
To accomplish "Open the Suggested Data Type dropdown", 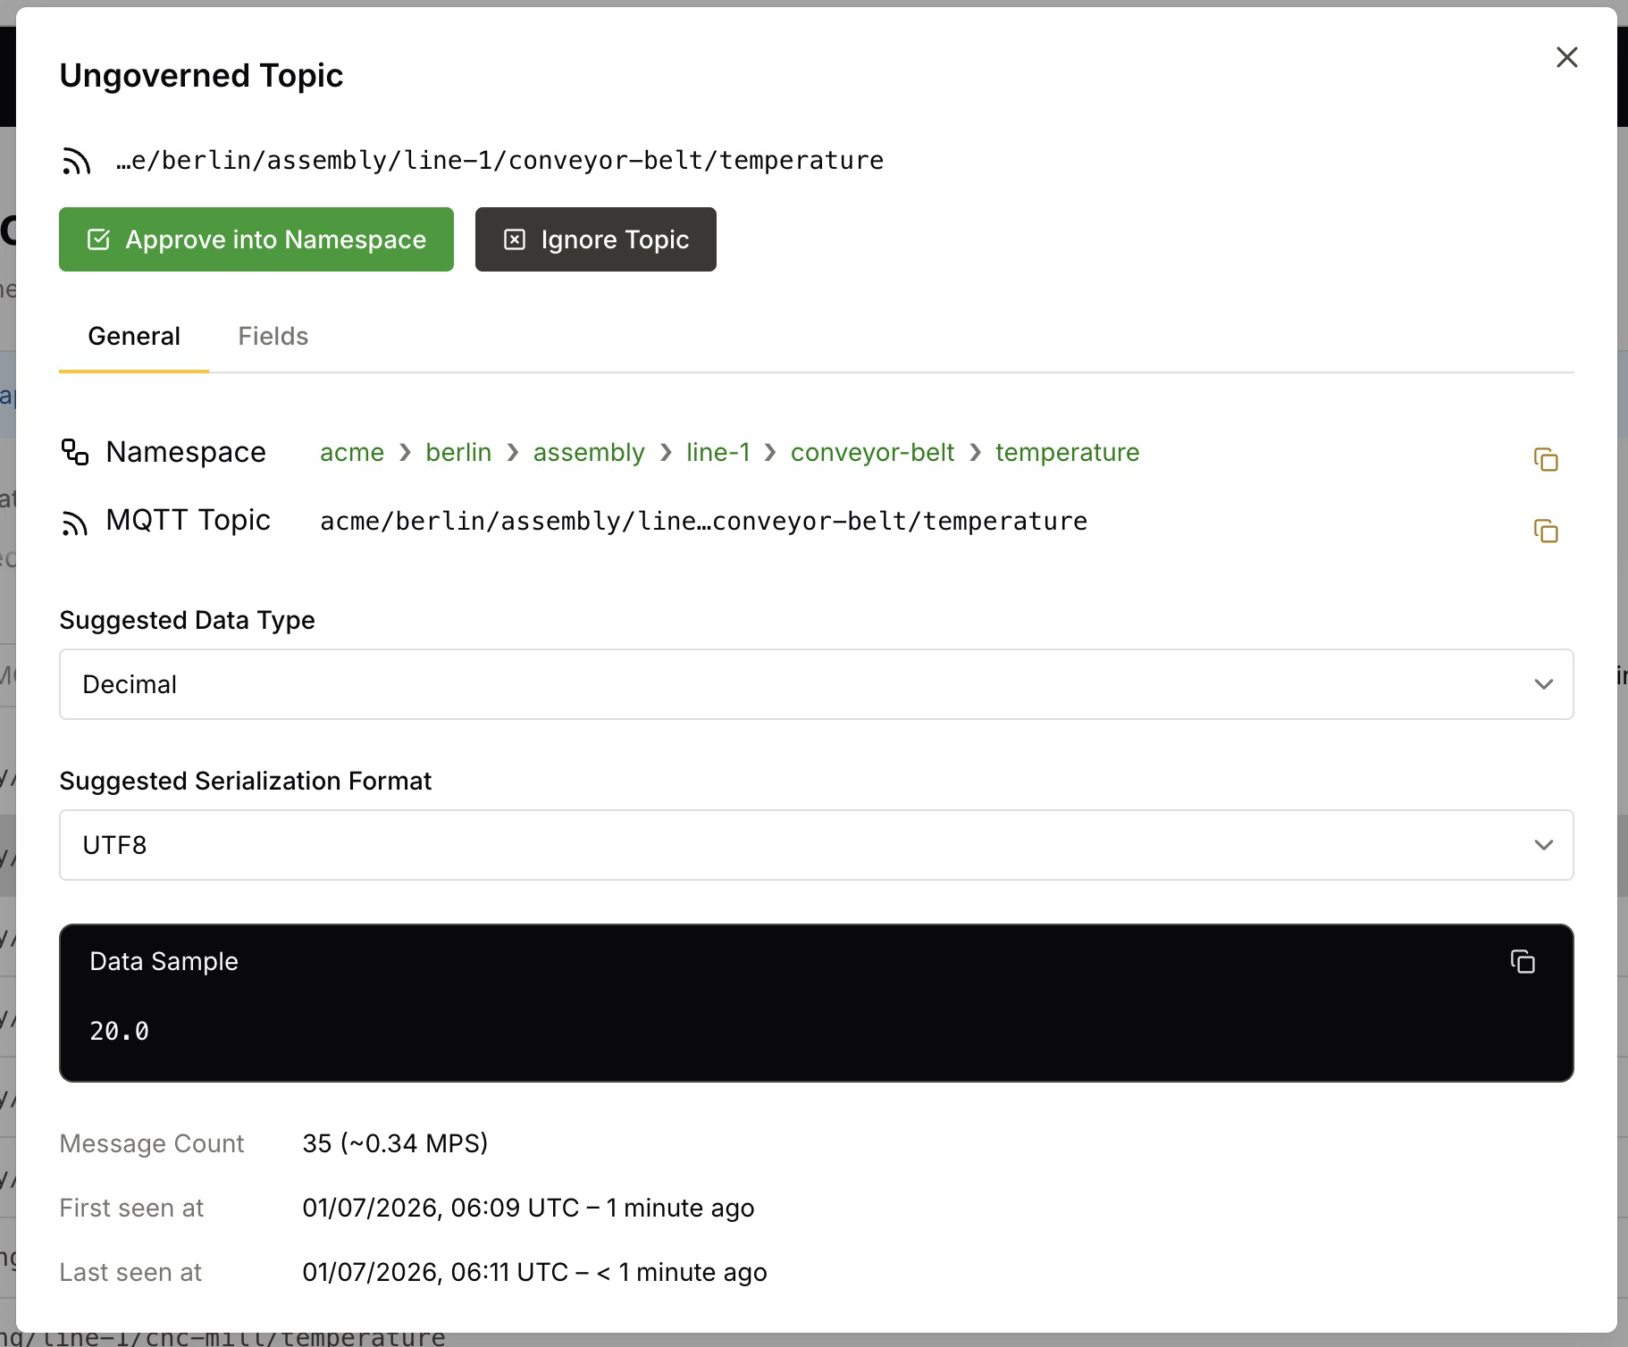I will pos(816,684).
